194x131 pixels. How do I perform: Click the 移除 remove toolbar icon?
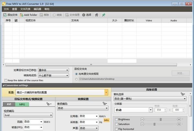[x=41, y=15]
